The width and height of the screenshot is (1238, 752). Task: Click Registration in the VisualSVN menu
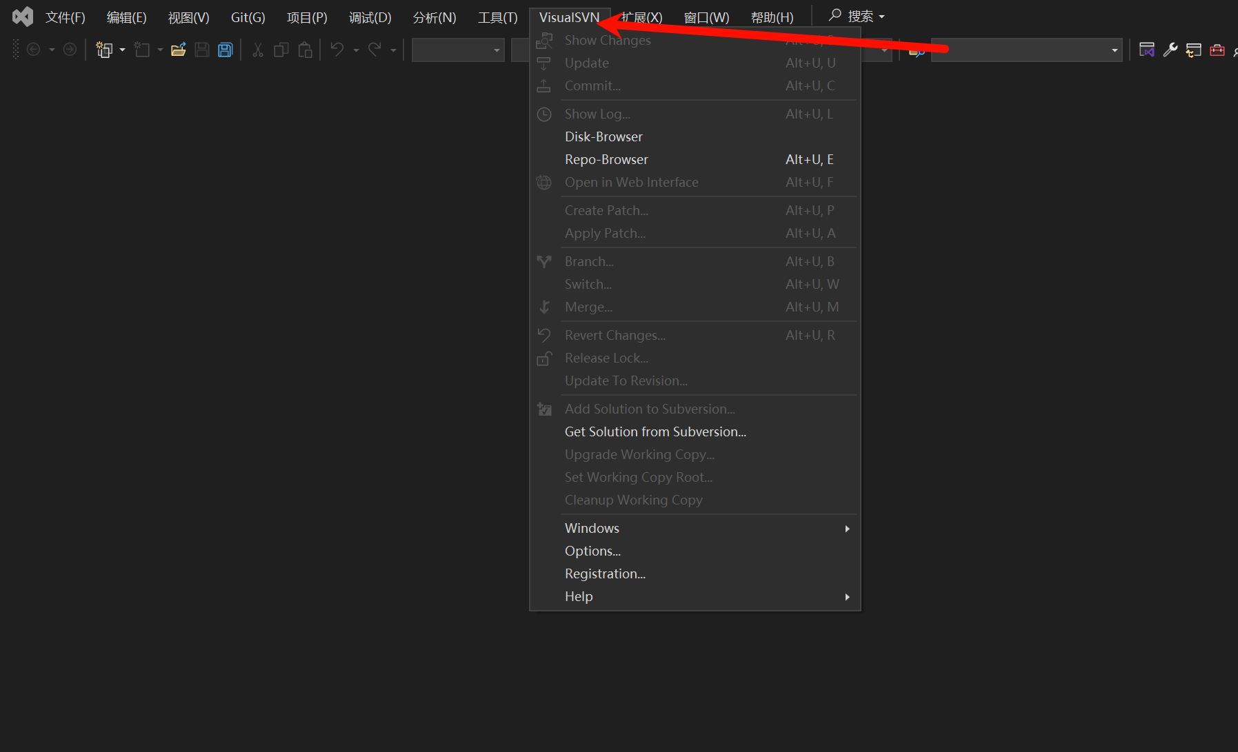[604, 573]
